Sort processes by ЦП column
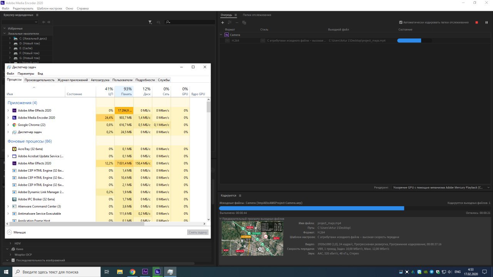The width and height of the screenshot is (493, 277). tap(105, 91)
